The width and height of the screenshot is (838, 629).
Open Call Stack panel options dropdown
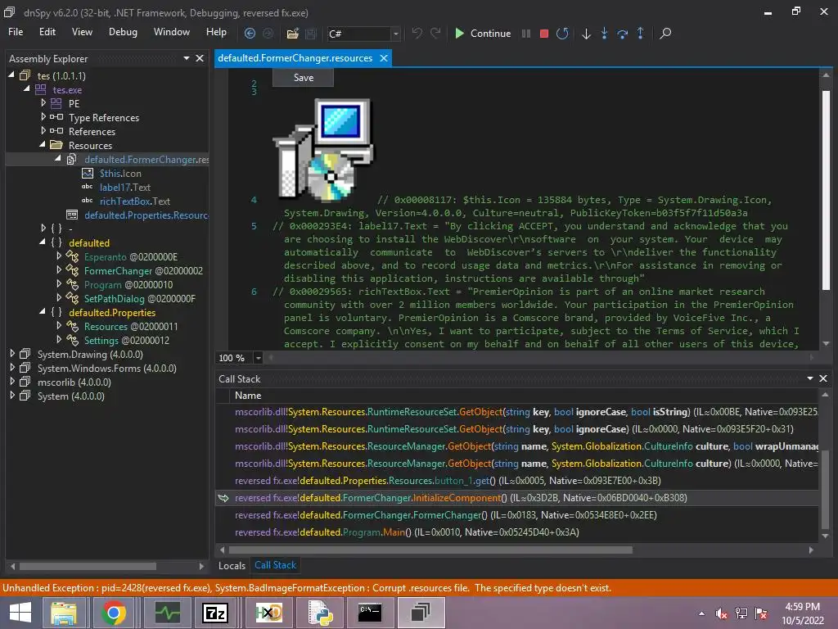[809, 378]
